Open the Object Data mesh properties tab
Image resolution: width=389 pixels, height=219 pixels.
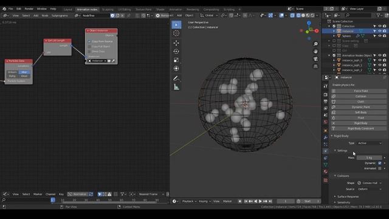(x=326, y=164)
